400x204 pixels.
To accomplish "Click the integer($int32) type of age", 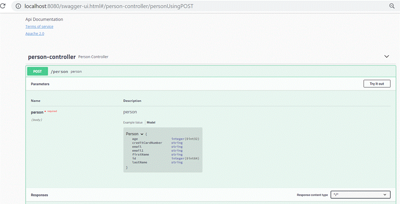I will (x=185, y=139).
